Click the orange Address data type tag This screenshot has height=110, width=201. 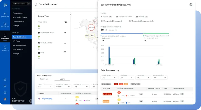[x=106, y=101]
